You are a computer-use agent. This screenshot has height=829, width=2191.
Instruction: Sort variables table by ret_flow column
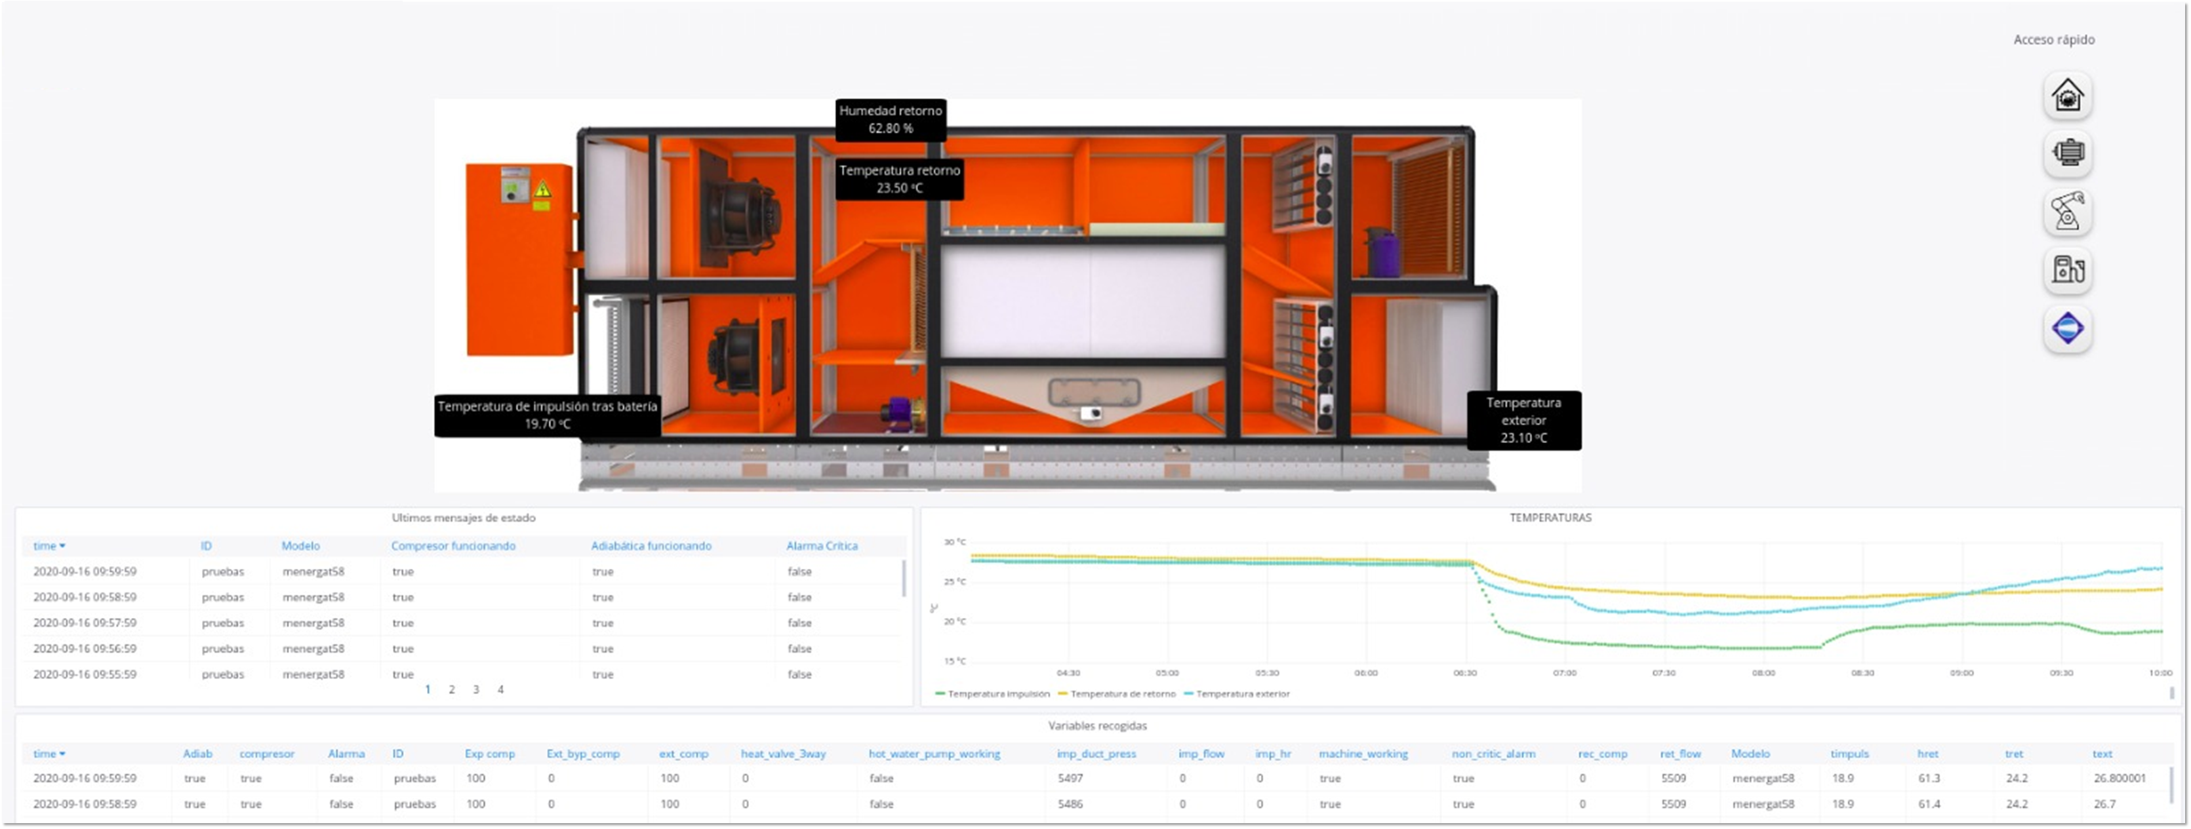tap(1680, 754)
